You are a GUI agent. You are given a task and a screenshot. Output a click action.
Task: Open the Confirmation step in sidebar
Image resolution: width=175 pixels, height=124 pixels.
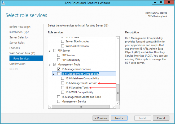point(17,64)
